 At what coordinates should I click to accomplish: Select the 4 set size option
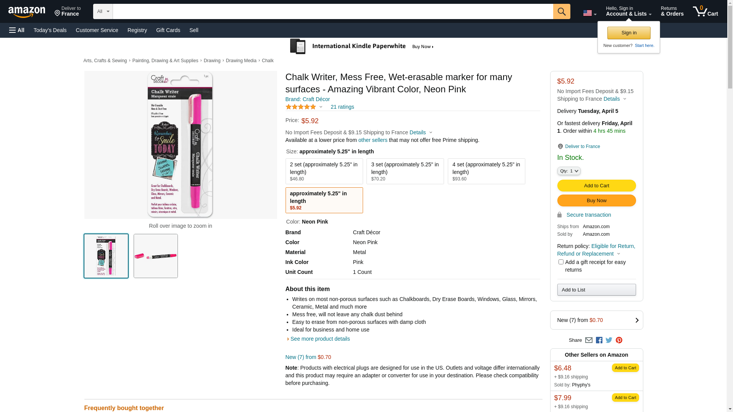pyautogui.click(x=486, y=171)
